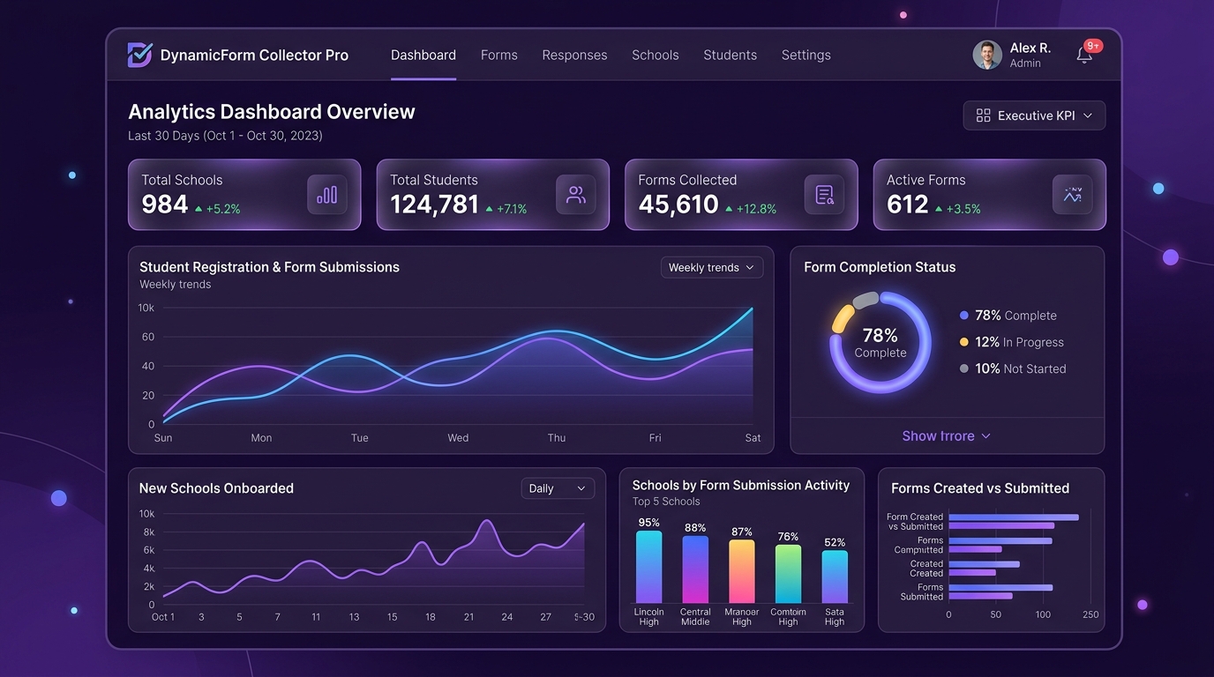This screenshot has width=1214, height=677.
Task: Expand the Show link under Form Completion Status
Action: point(946,435)
